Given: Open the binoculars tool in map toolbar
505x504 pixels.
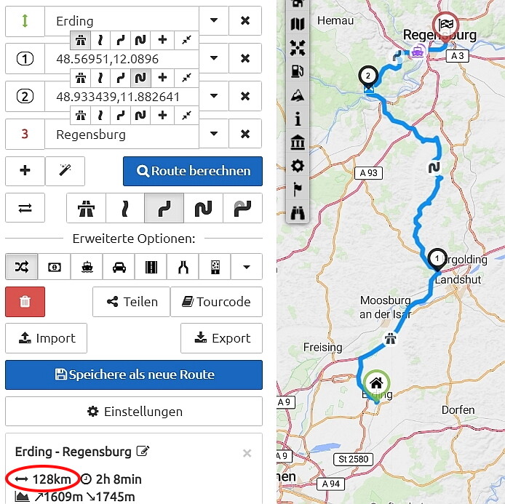Looking at the screenshot, I should (x=298, y=213).
